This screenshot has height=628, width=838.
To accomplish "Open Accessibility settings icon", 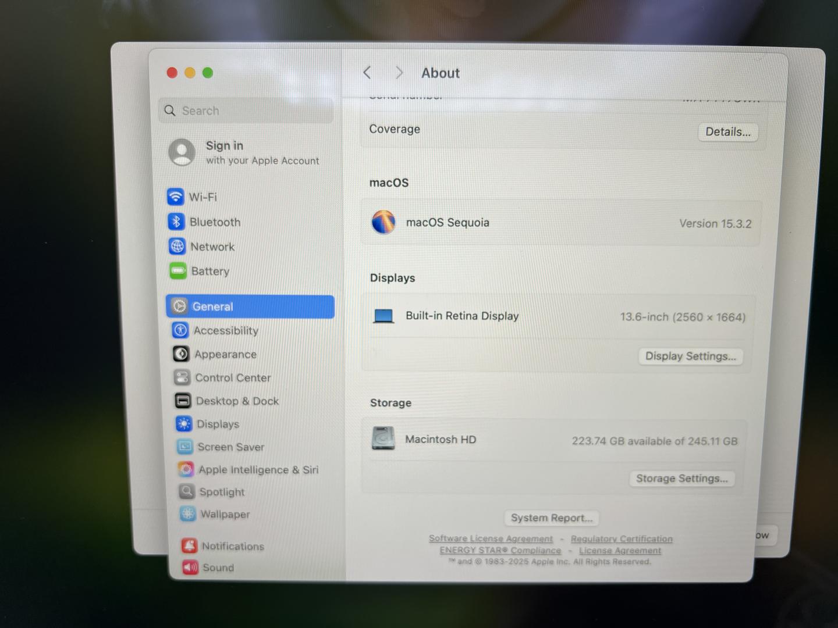I will click(x=180, y=330).
